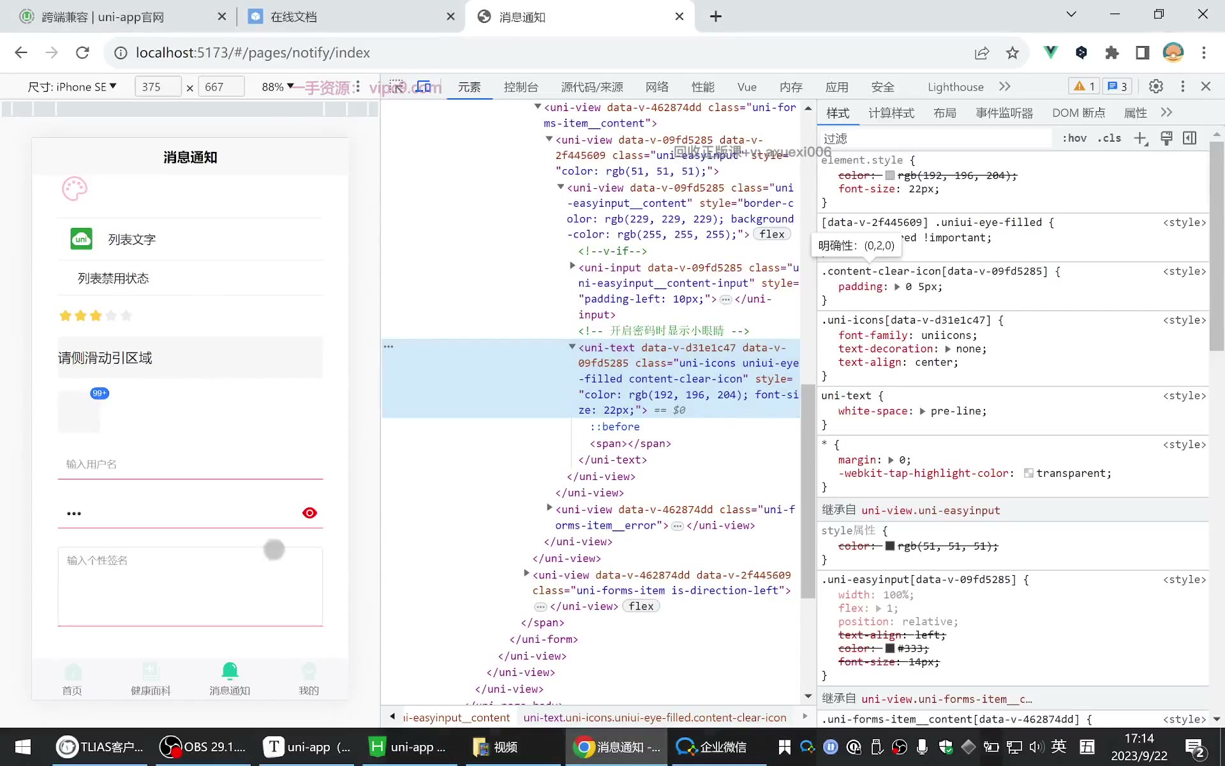The width and height of the screenshot is (1225, 766).
Task: Switch to the 控制台 tab
Action: [x=521, y=87]
